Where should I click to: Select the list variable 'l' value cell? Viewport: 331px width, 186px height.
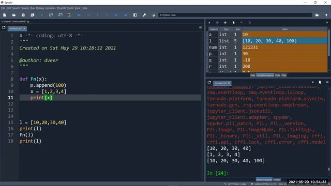click(x=284, y=41)
